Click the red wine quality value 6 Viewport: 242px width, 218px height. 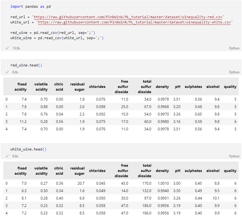(x=235, y=122)
